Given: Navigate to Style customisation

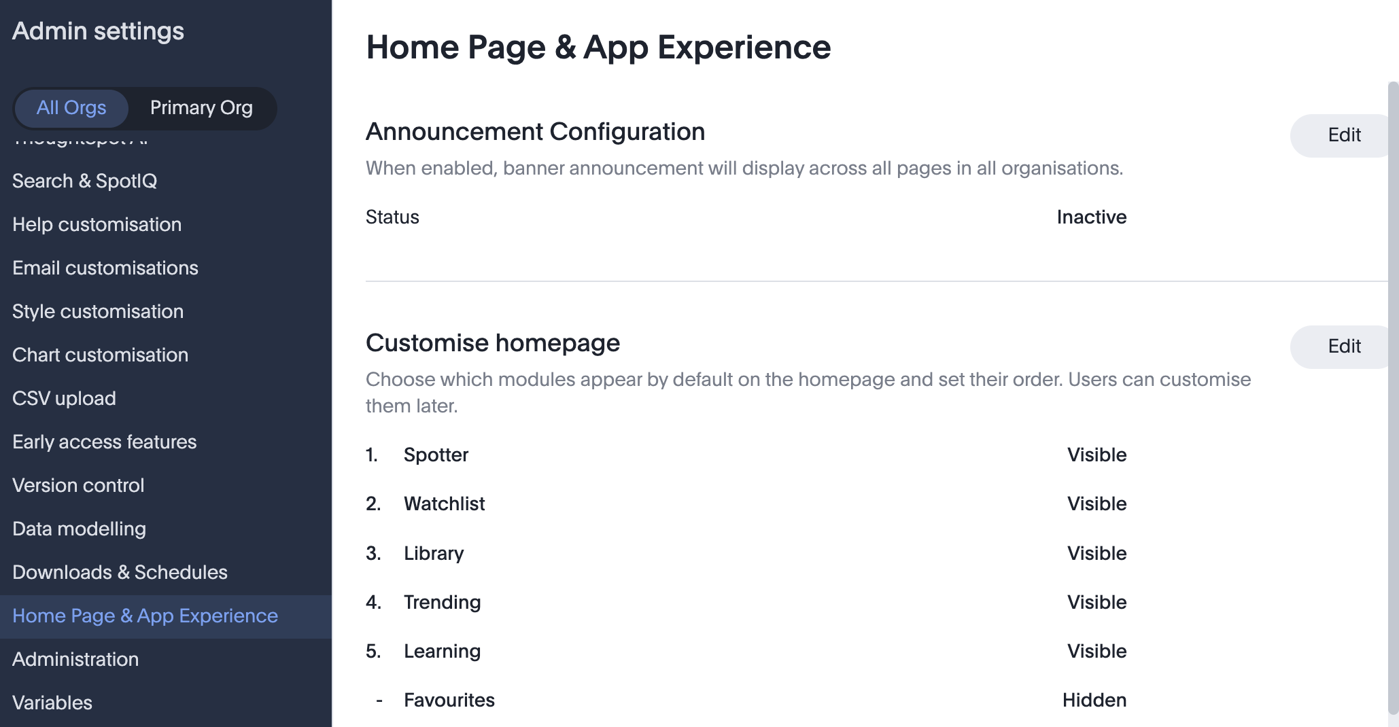Looking at the screenshot, I should pyautogui.click(x=98, y=311).
